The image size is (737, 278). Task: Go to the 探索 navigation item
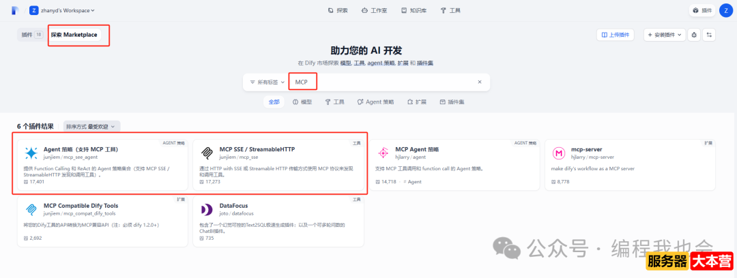point(338,10)
